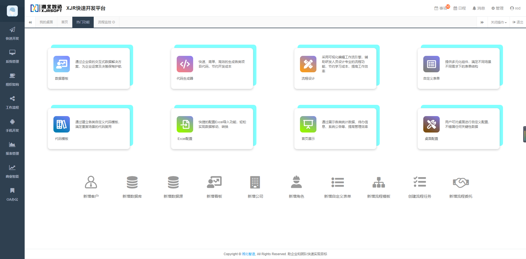Click the 新增客户 shortcut icon

(91, 186)
